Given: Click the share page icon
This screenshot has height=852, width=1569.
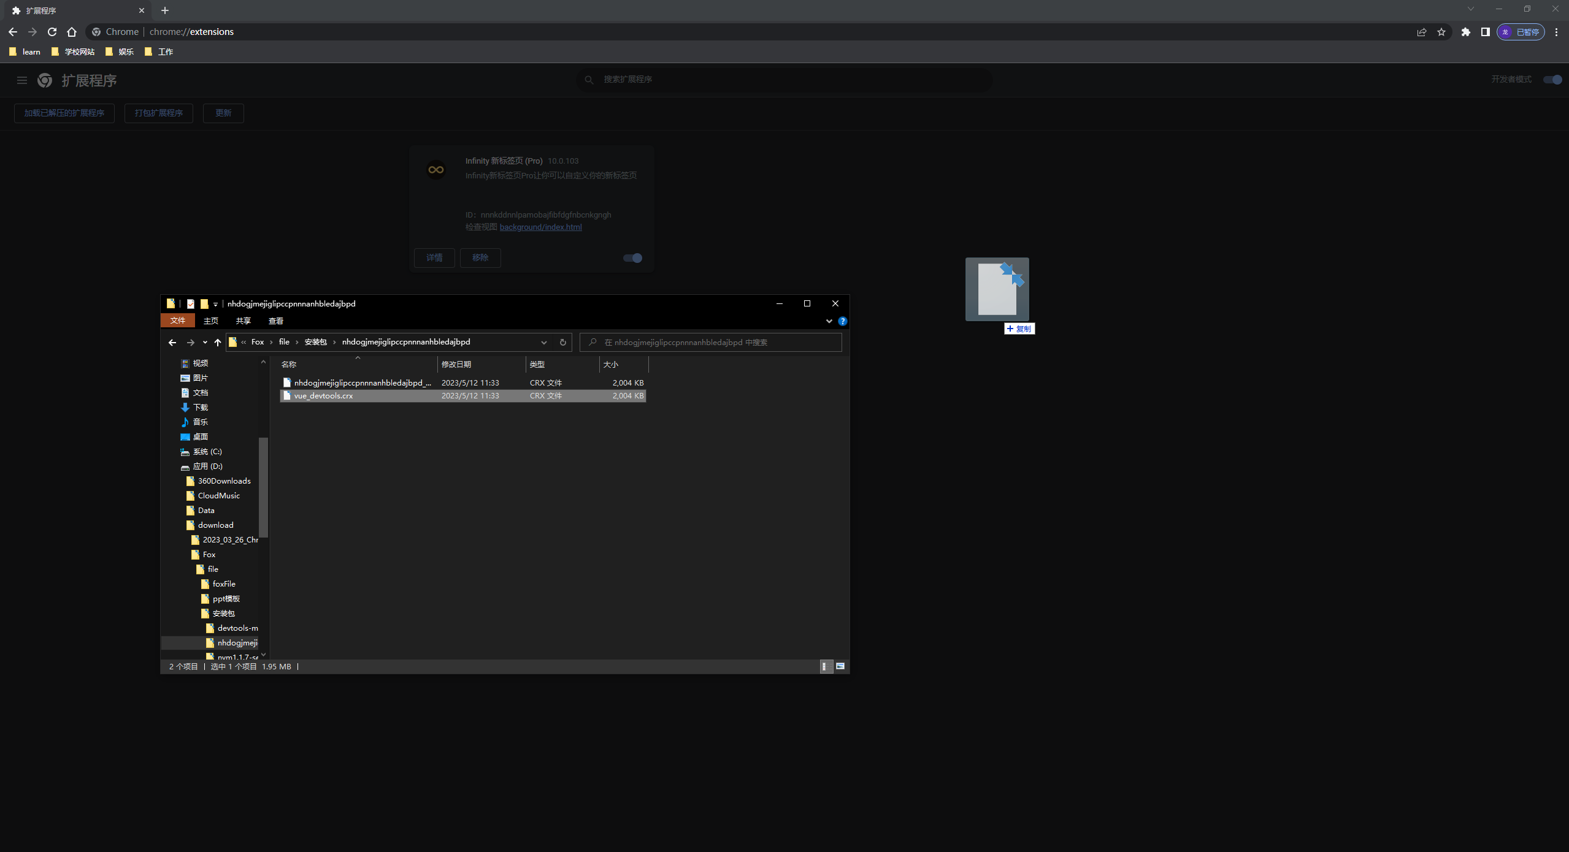Looking at the screenshot, I should [1422, 32].
